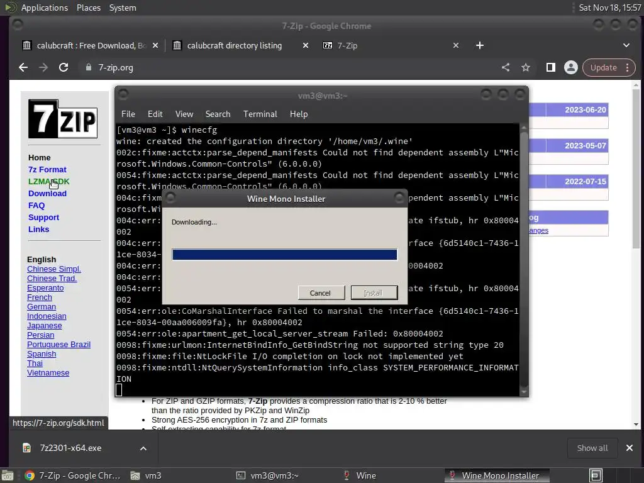Open Download link in sidebar
644x483 pixels.
coord(47,194)
